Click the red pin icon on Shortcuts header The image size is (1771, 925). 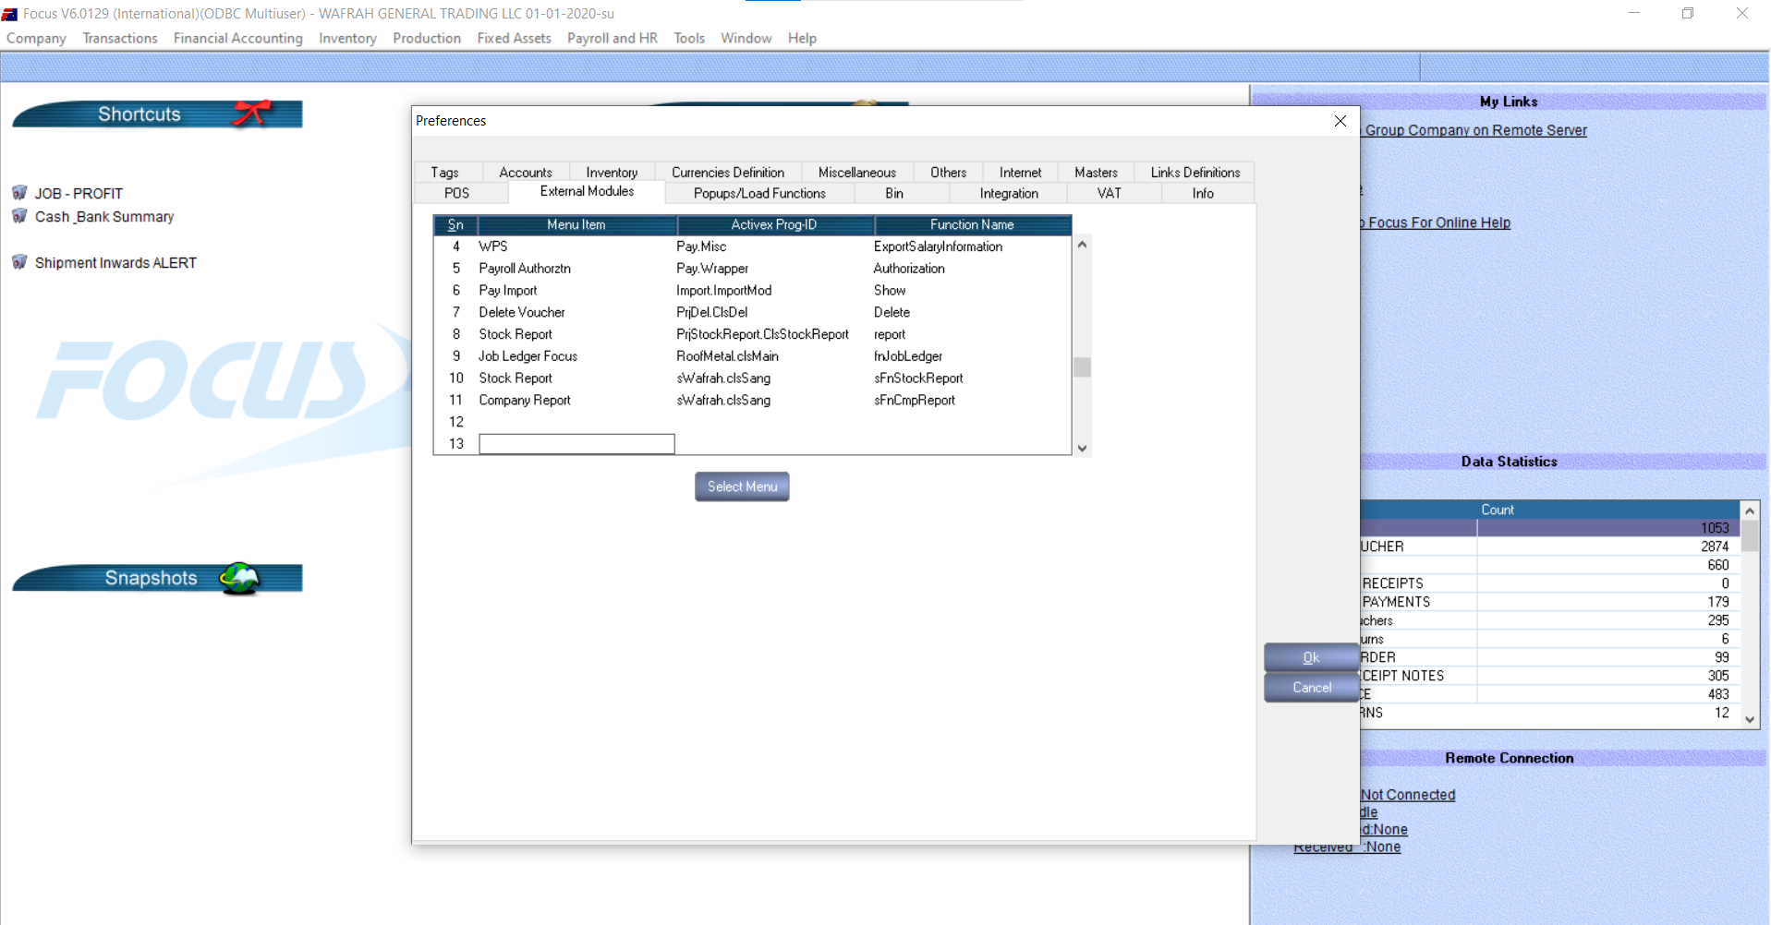pyautogui.click(x=251, y=113)
